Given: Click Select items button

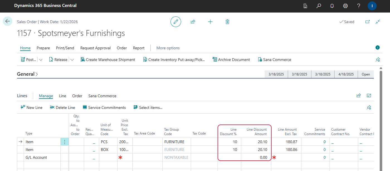Looking at the screenshot, I should point(148,108).
